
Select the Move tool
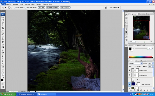click(x=3, y=17)
